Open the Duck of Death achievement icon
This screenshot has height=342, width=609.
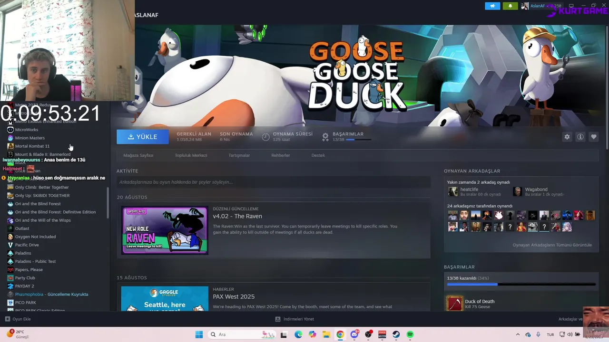pyautogui.click(x=454, y=304)
